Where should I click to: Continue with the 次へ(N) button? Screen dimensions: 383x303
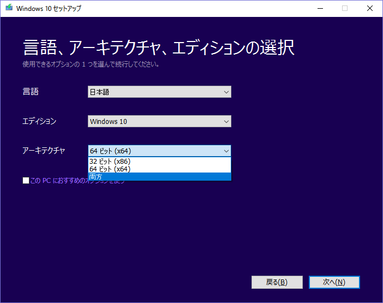pyautogui.click(x=334, y=282)
